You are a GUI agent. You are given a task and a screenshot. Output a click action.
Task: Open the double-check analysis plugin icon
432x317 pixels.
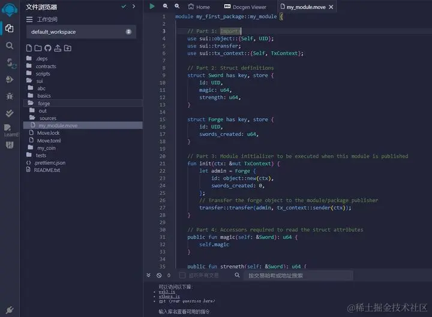click(x=10, y=113)
